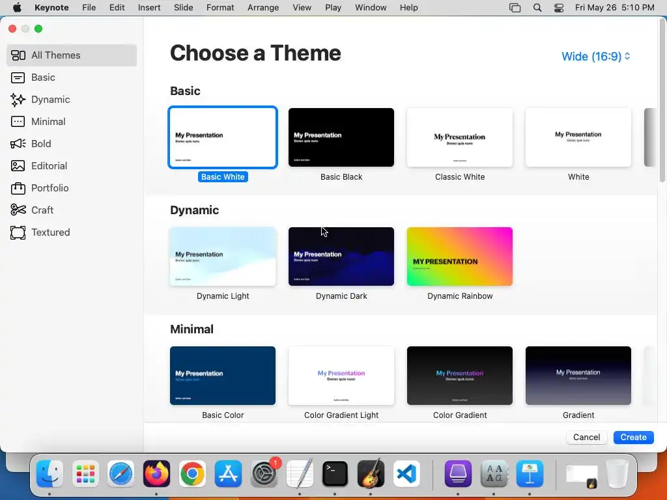667x500 pixels.
Task: Open the Slide menu
Action: (183, 8)
